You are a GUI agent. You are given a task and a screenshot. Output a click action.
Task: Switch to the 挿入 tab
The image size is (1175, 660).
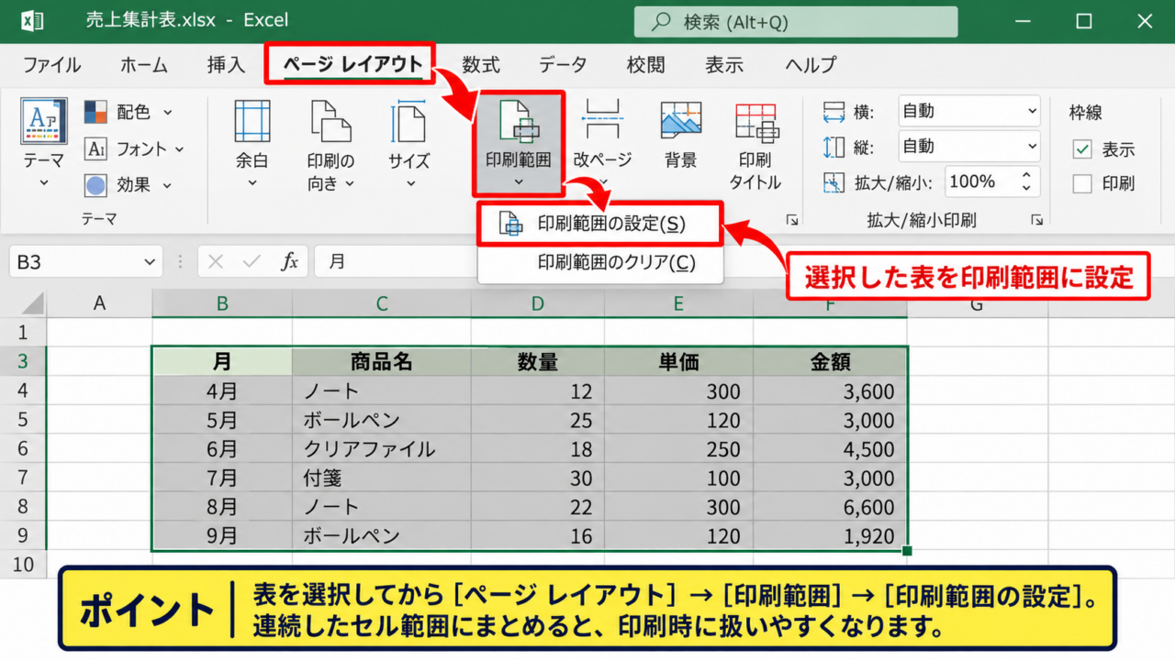[226, 65]
